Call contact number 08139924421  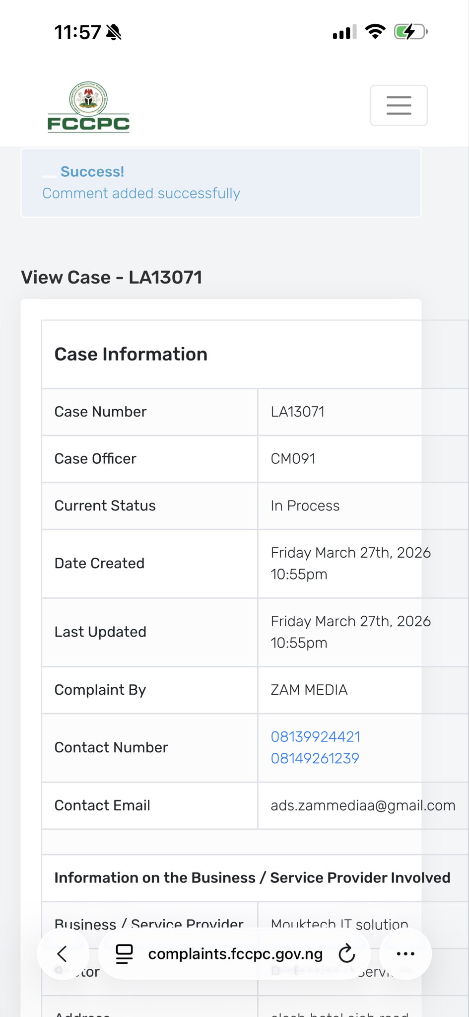coord(315,736)
